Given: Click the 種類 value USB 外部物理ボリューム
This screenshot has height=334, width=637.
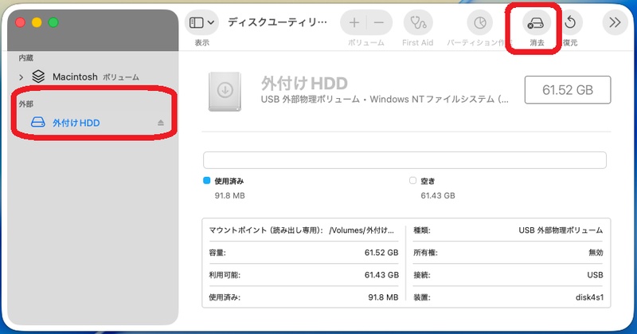Looking at the screenshot, I should click(x=561, y=230).
